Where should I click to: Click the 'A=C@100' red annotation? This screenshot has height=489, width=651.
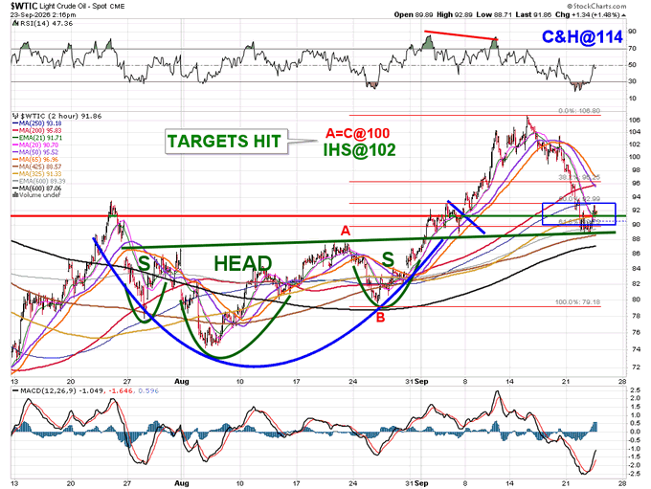coord(358,133)
